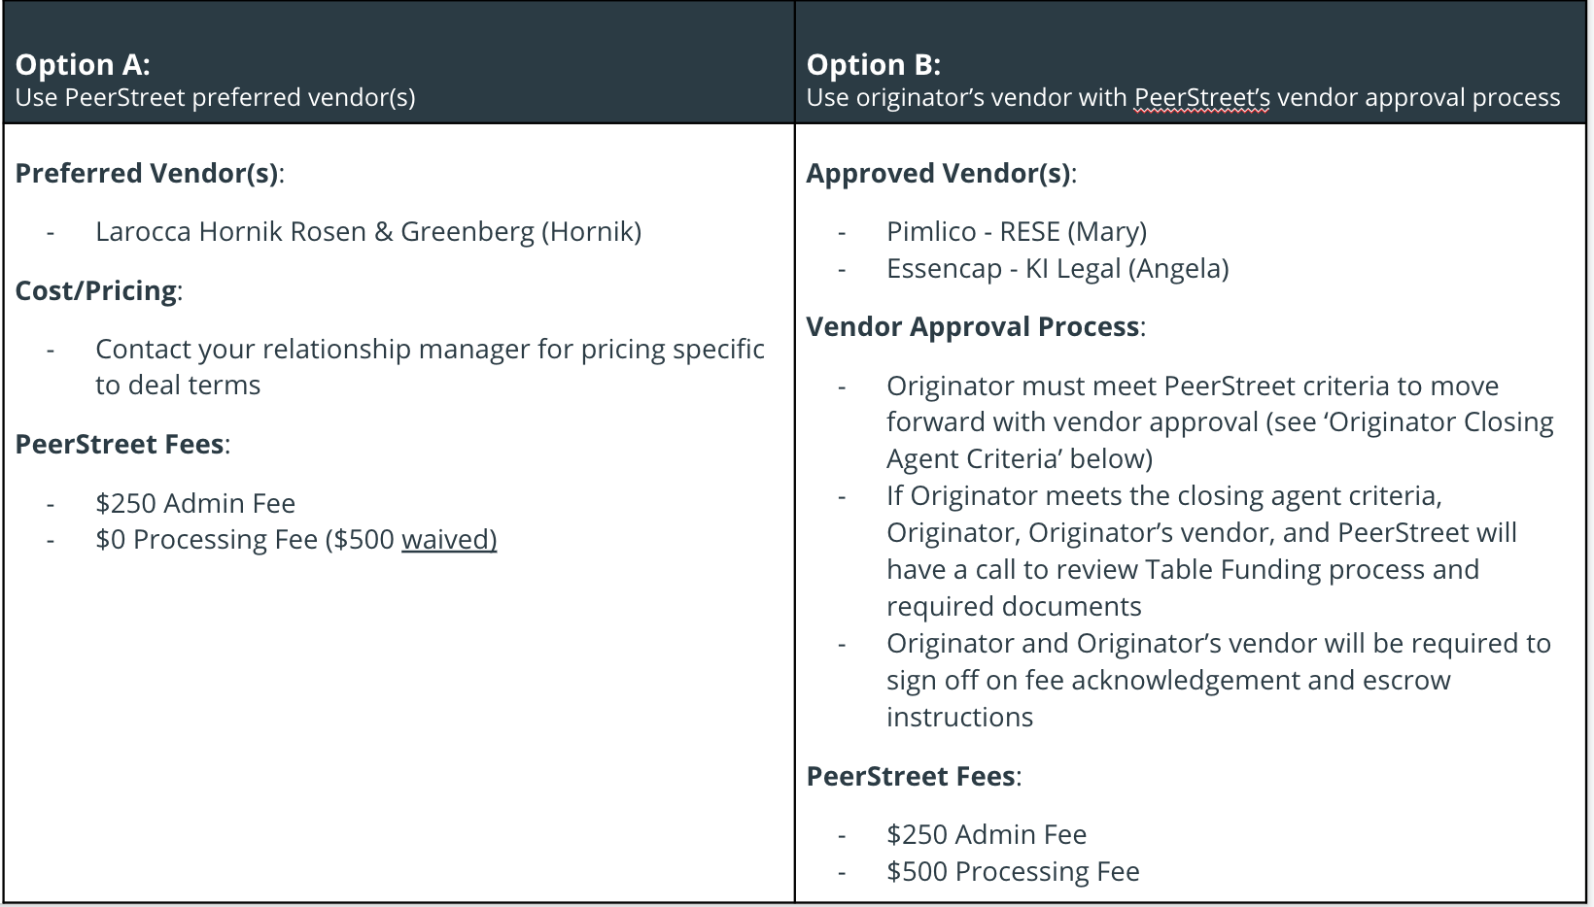Click the "Essencap - KI Legal (Angela)" vendor entry

(1057, 269)
